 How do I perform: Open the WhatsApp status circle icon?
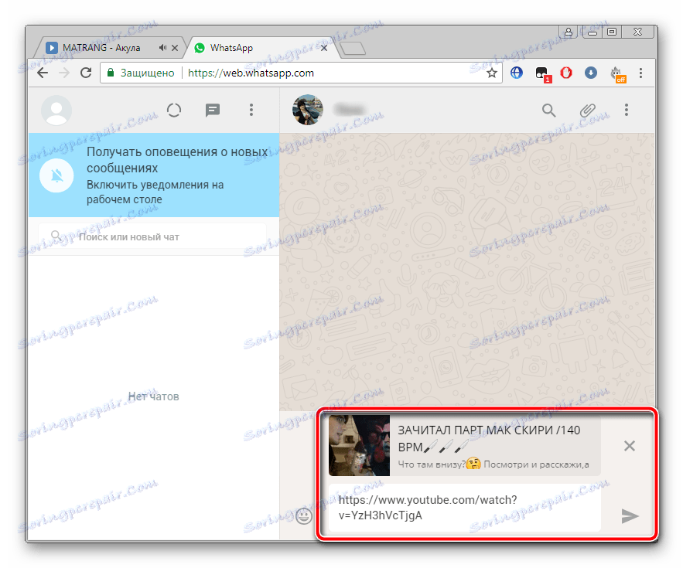pyautogui.click(x=174, y=110)
